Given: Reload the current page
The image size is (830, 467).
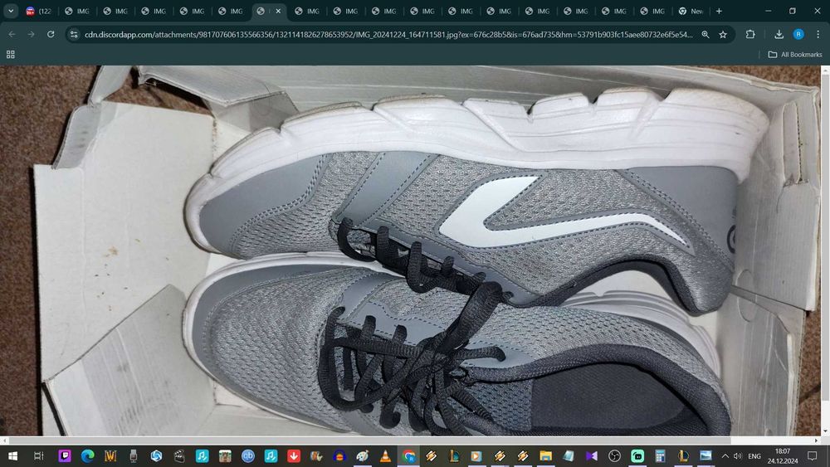Looking at the screenshot, I should tap(51, 34).
